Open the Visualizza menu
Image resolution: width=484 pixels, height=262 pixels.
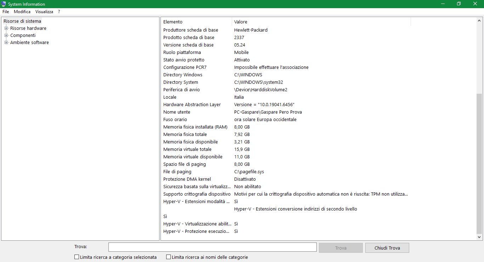pyautogui.click(x=44, y=12)
